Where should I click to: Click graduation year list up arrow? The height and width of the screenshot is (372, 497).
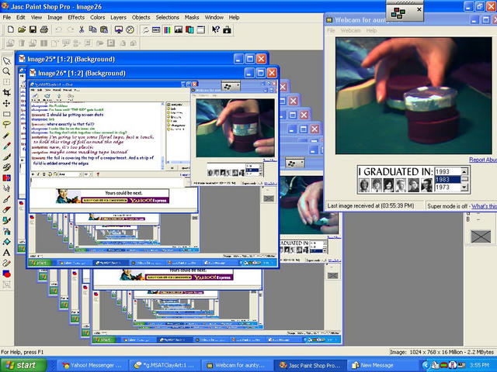click(x=464, y=171)
